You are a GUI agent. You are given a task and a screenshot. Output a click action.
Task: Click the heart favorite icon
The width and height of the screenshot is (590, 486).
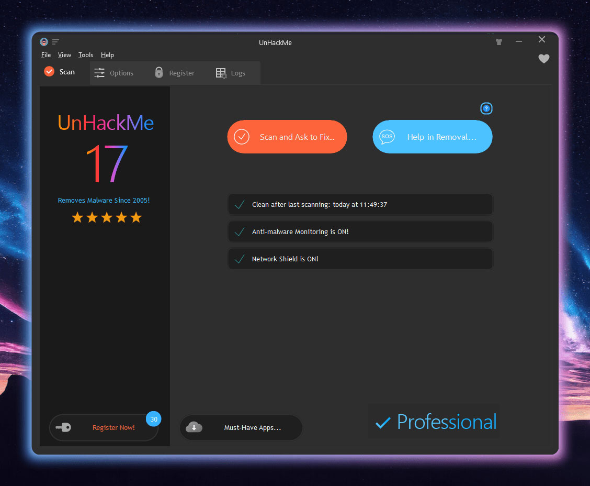point(544,59)
